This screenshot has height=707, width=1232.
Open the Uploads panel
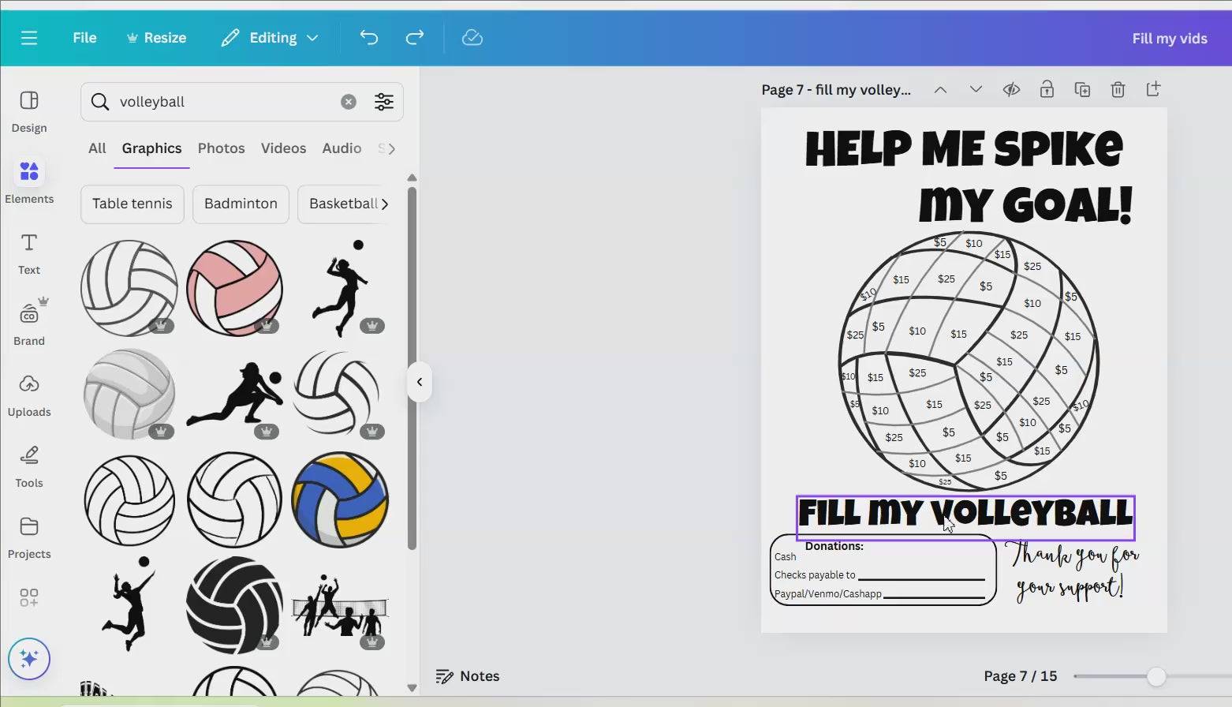(x=29, y=395)
